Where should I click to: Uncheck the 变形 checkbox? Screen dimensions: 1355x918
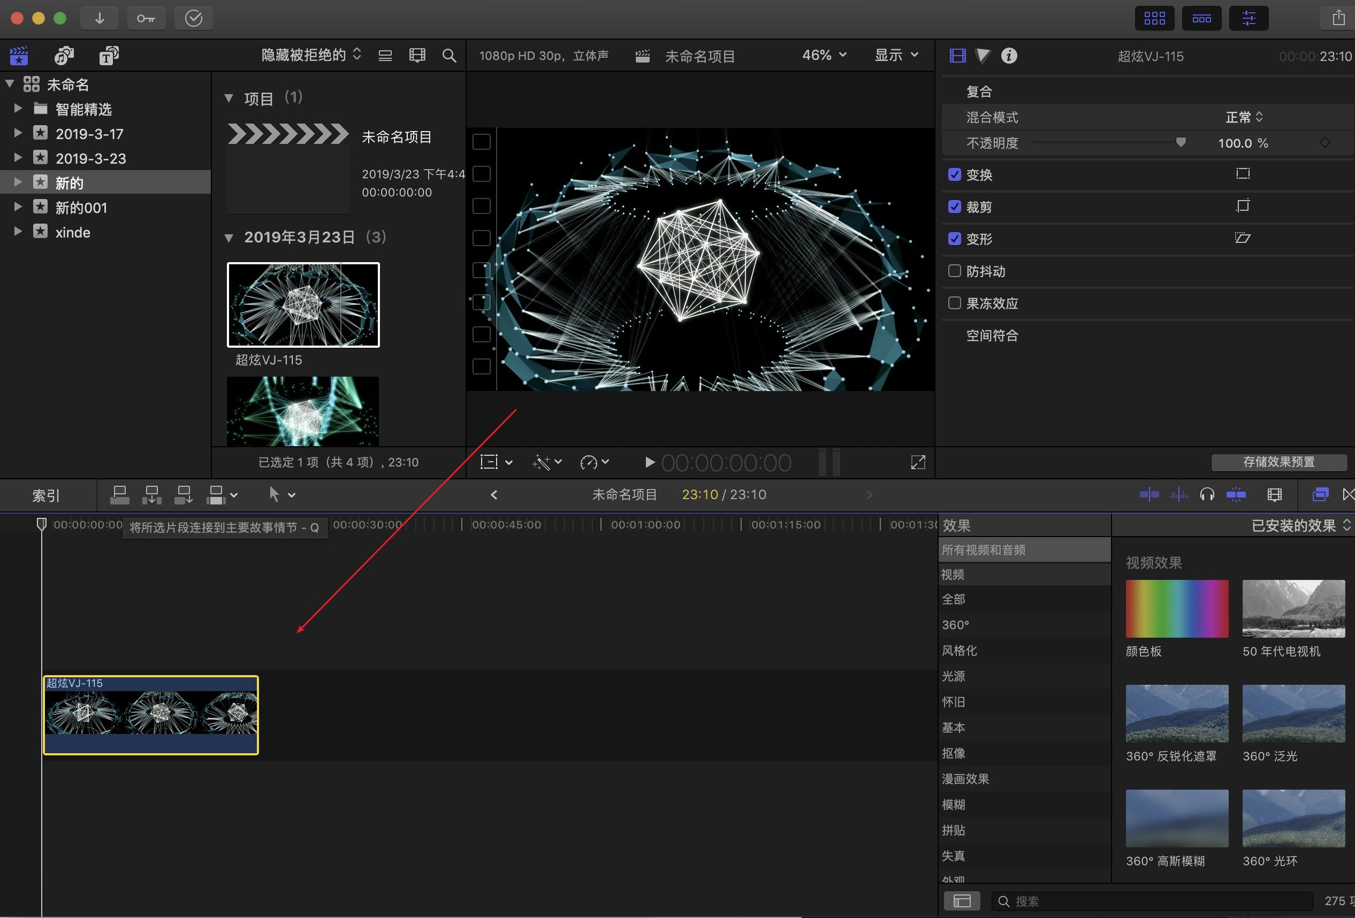pyautogui.click(x=955, y=239)
